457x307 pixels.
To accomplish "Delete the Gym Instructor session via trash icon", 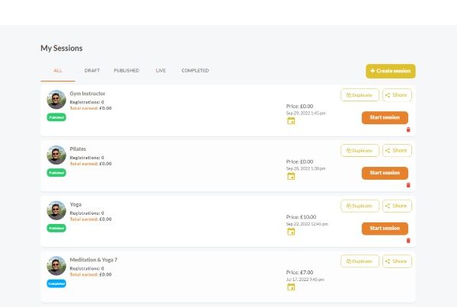I will pyautogui.click(x=408, y=130).
